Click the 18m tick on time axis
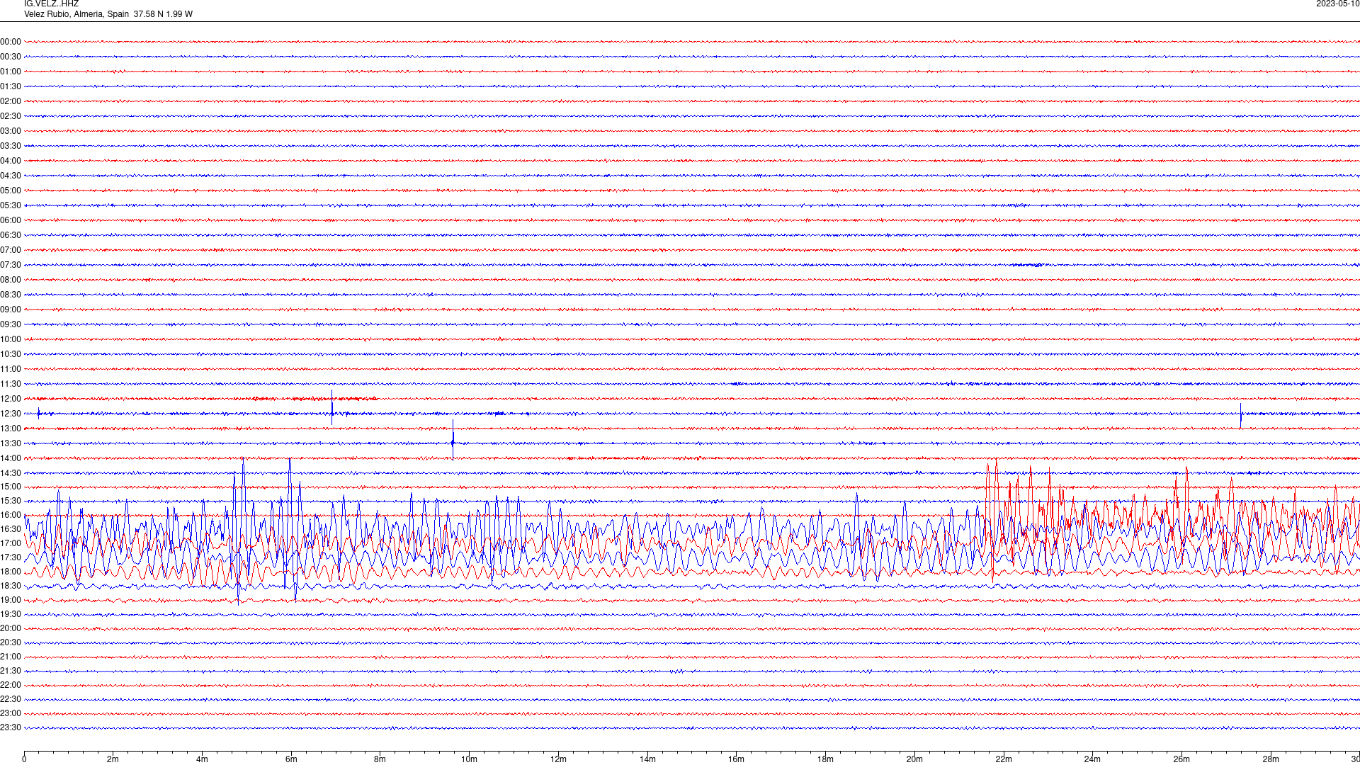Image resolution: width=1360 pixels, height=765 pixels. (825, 759)
